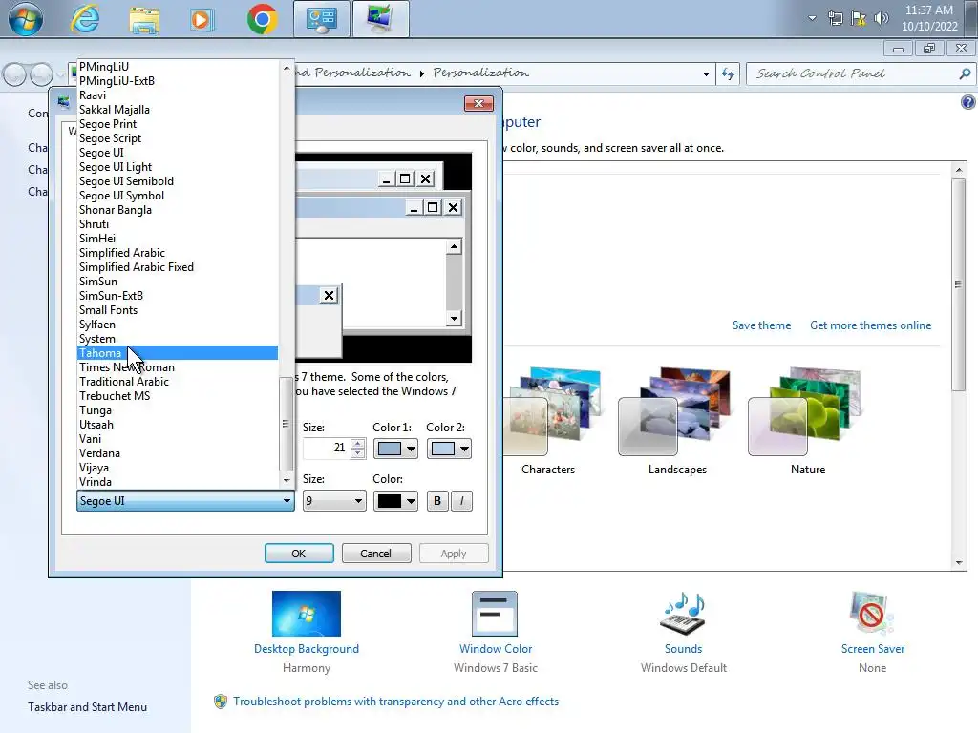
Task: Open the Screen Saver link
Action: pos(872,649)
